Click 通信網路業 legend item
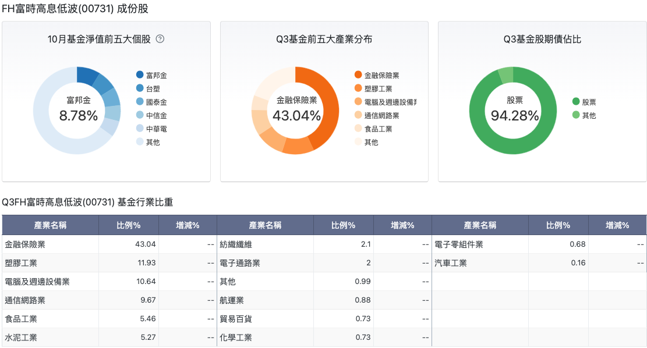The image size is (647, 348). pyautogui.click(x=377, y=115)
